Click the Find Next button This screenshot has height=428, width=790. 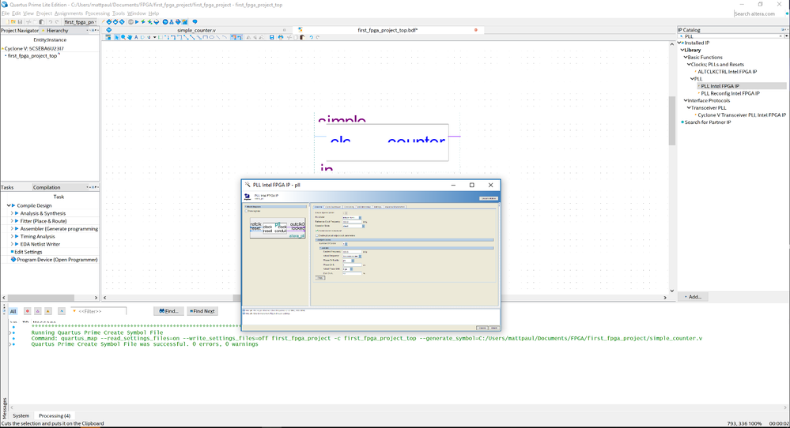[203, 311]
